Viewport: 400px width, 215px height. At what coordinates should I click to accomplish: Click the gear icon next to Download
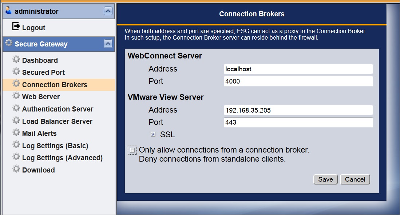pyautogui.click(x=16, y=169)
